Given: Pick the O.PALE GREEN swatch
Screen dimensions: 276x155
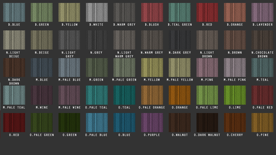Looking at the screenshot, I should [42, 122].
